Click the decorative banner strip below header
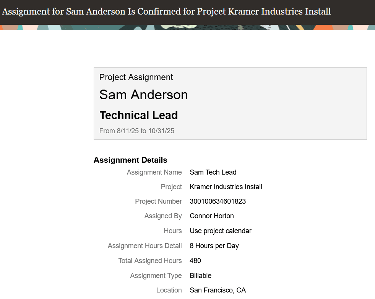 (187, 27)
